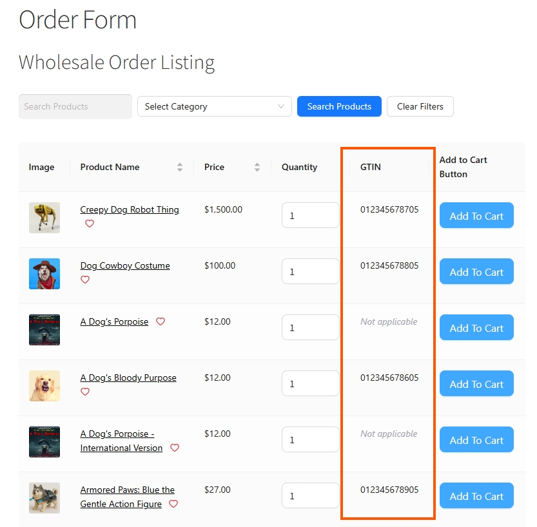Image resolution: width=537 pixels, height=527 pixels.
Task: Favorite Armored Paws Action Figure heart
Action: coord(173,504)
